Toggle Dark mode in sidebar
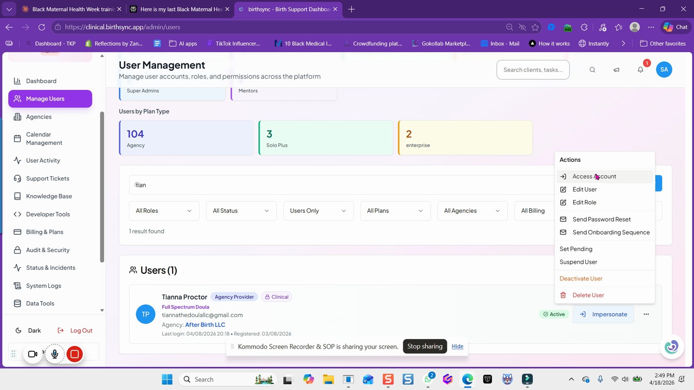694x390 pixels. pyautogui.click(x=28, y=331)
